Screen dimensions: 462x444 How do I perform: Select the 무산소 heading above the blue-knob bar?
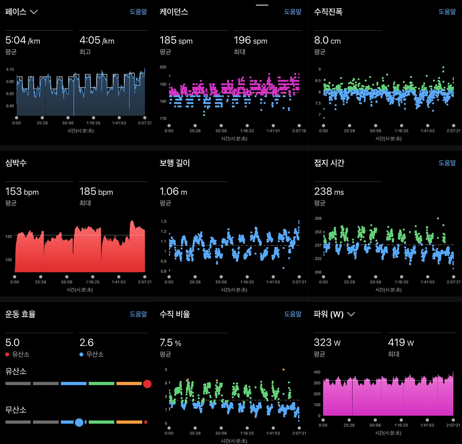point(16,410)
